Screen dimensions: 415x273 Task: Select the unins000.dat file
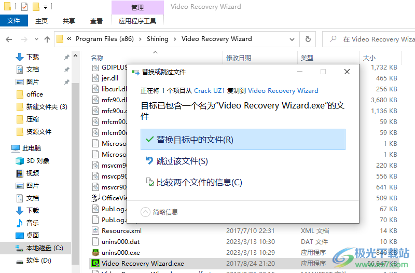coord(120,241)
